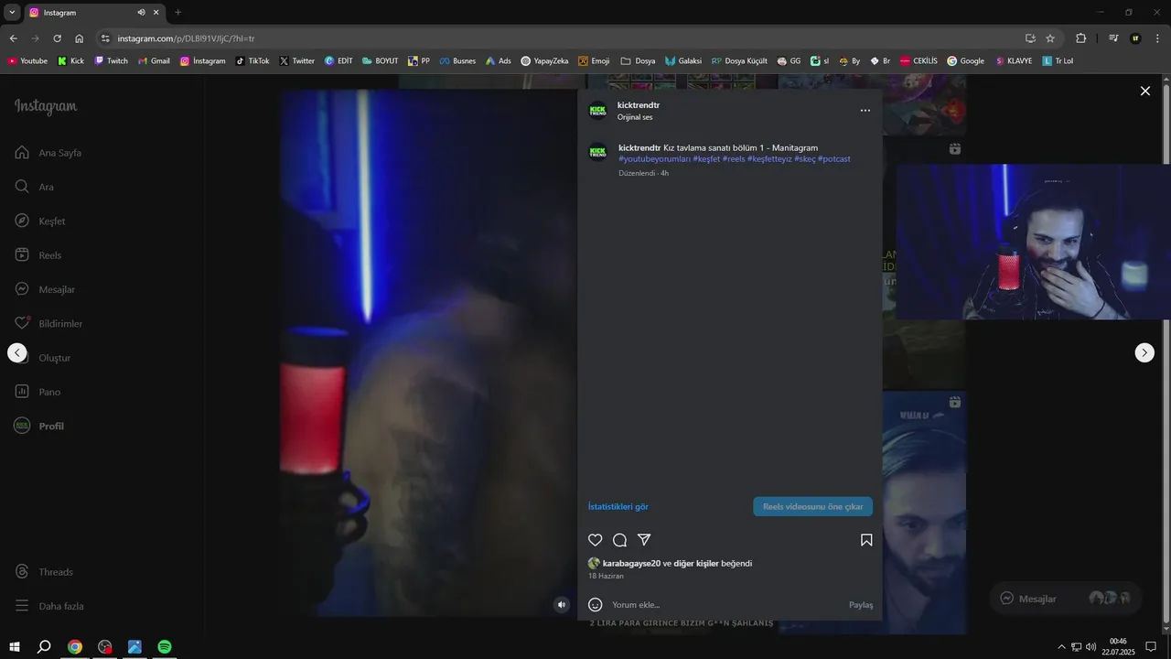The width and height of the screenshot is (1171, 659).
Task: Click Orijinal ses audio link
Action: 635,117
